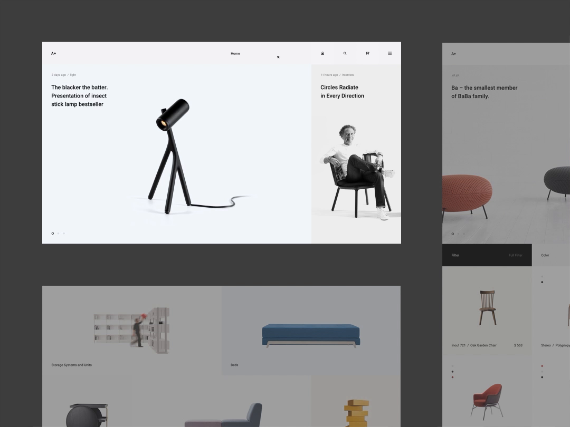This screenshot has height=427, width=570.
Task: Open the hamburger navigation menu
Action: [389, 53]
